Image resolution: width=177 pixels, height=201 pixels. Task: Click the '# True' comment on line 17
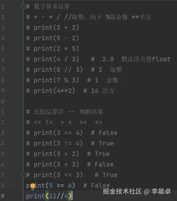pos(106,175)
